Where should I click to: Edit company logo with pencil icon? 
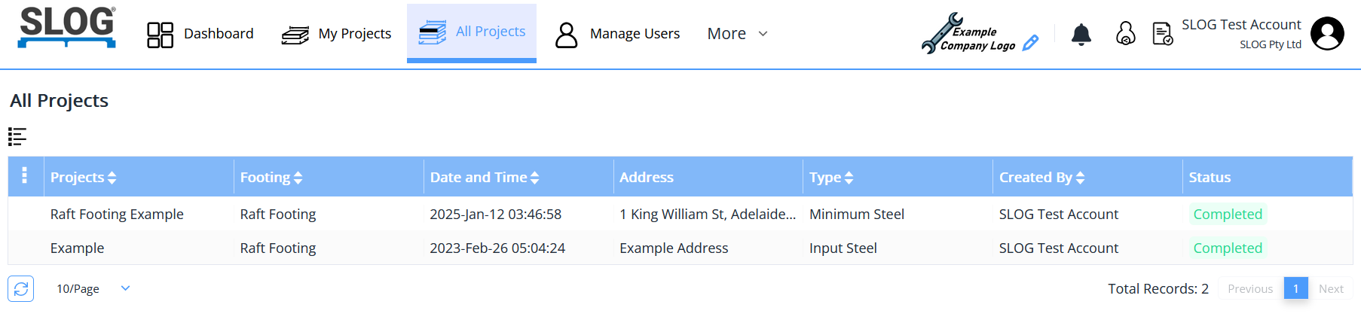pyautogui.click(x=1030, y=43)
